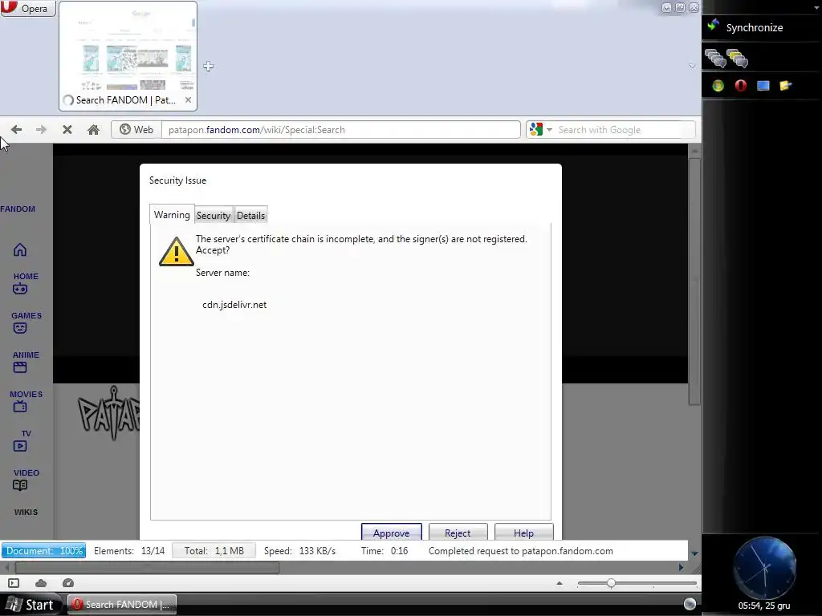Open Help for the security issue

click(x=523, y=533)
